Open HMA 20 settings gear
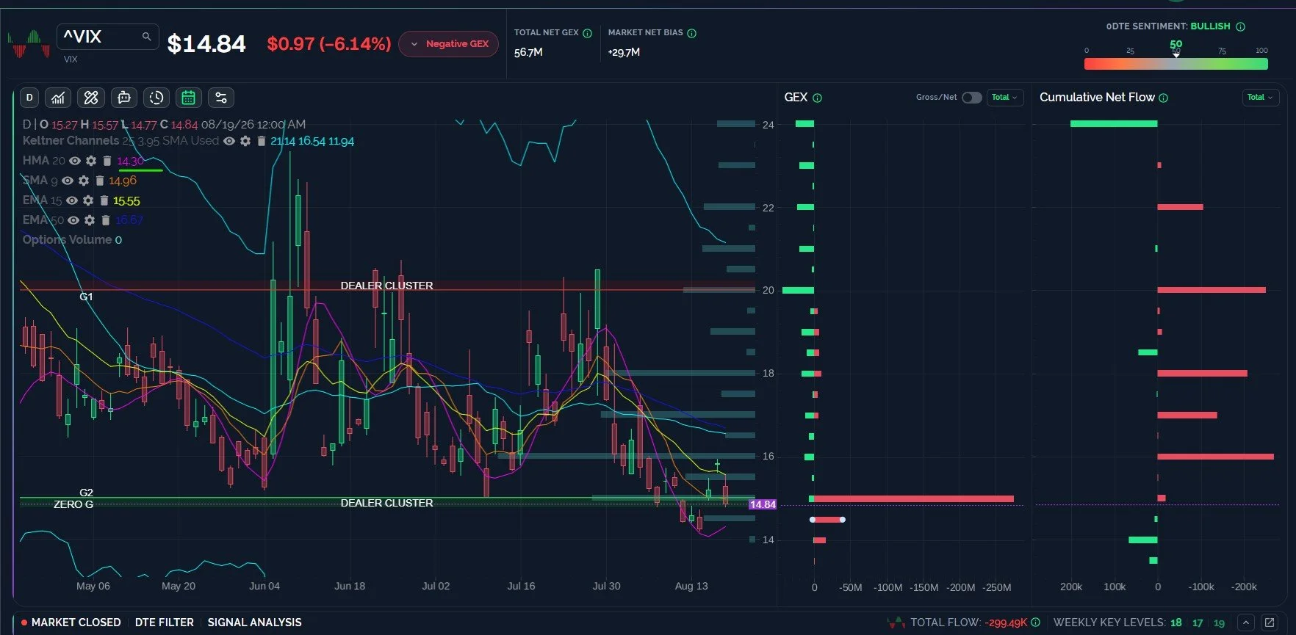 (91, 161)
